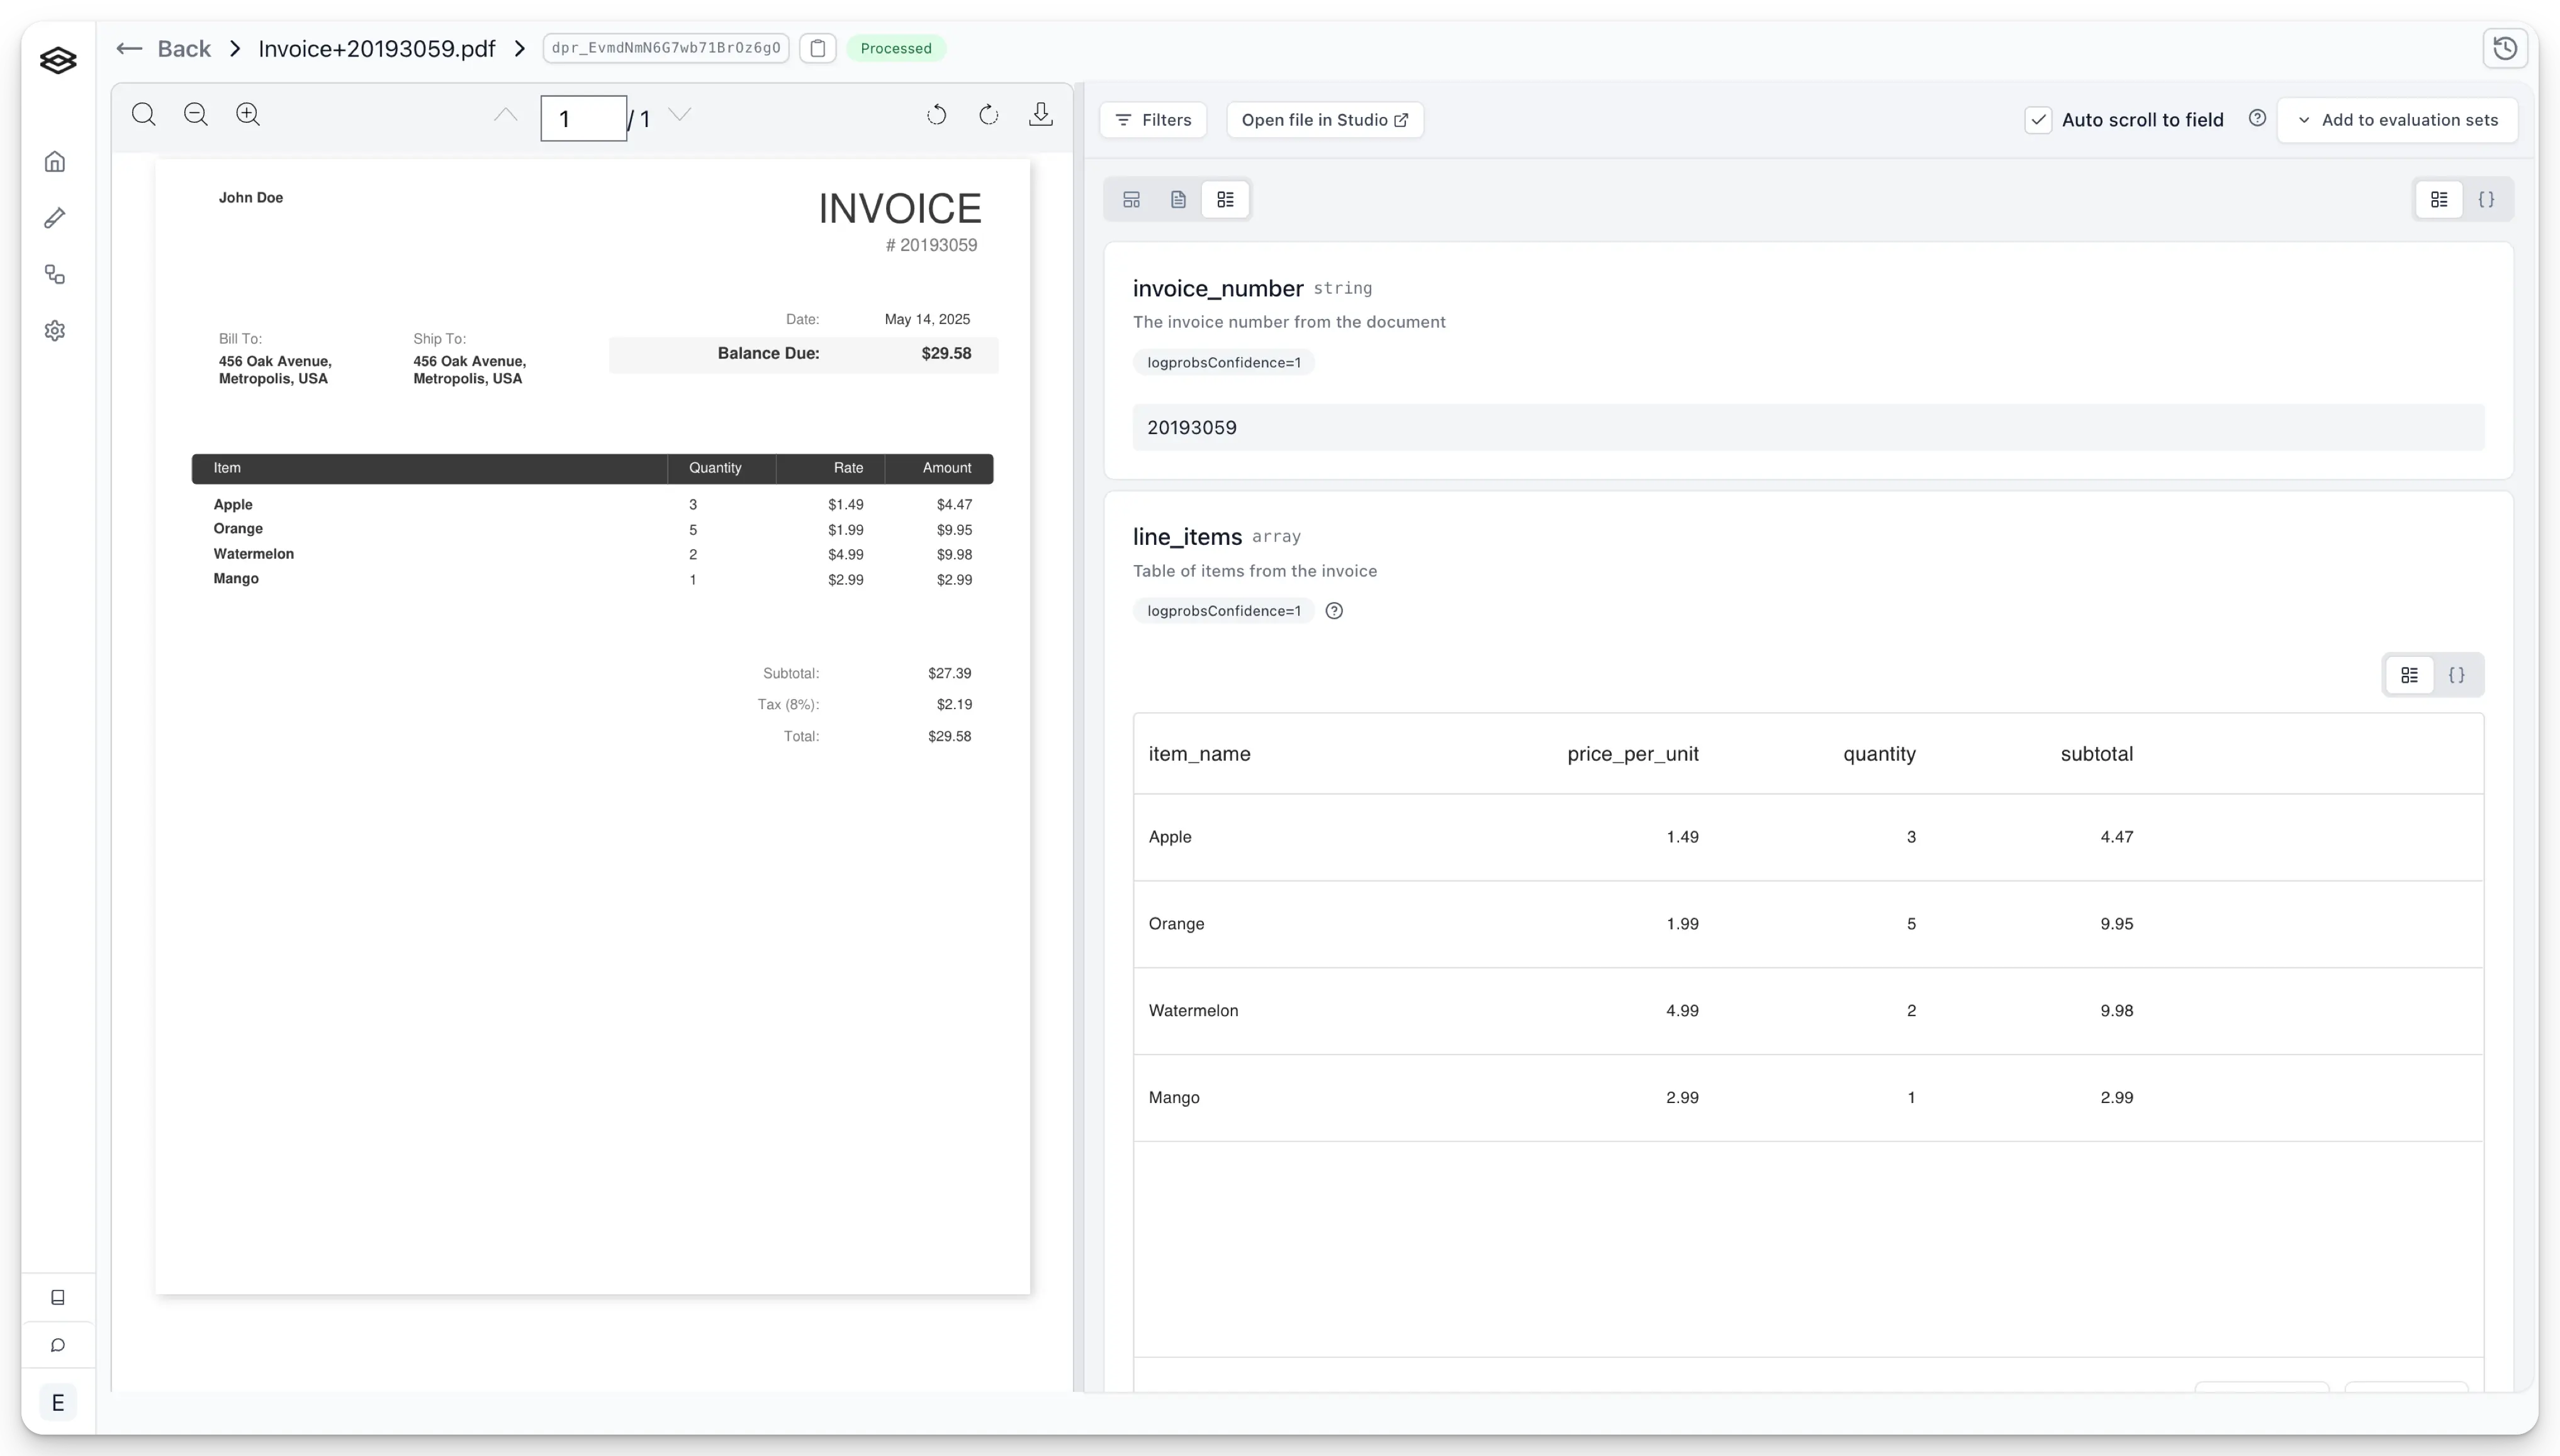Open the documentation book icon
Image resolution: width=2560 pixels, height=1456 pixels.
point(58,1297)
